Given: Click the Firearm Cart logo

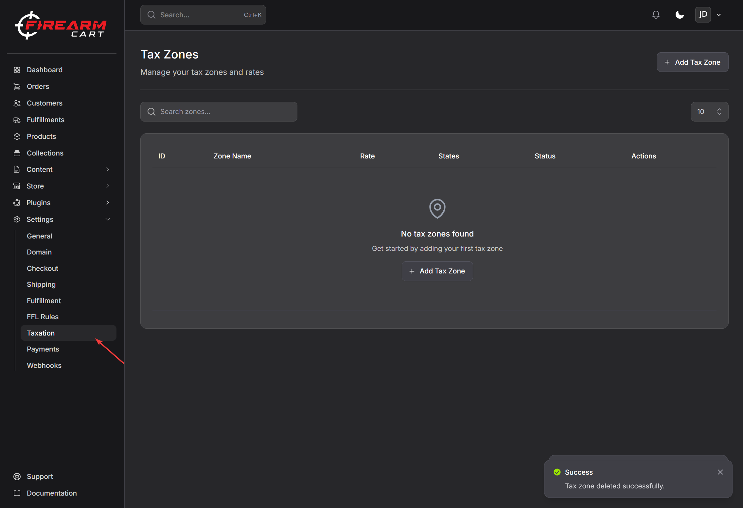Looking at the screenshot, I should (x=61, y=25).
